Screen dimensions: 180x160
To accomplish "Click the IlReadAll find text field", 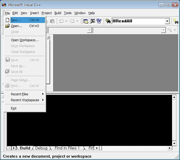I will [x=138, y=21].
